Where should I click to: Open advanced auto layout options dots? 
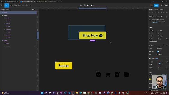(x=167, y=62)
